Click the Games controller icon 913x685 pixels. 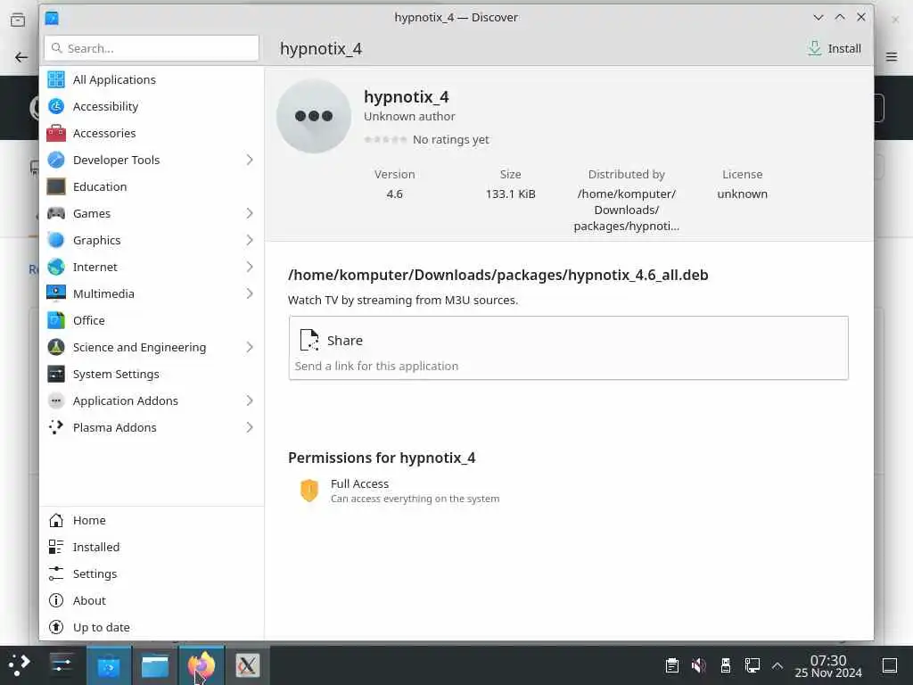click(56, 213)
